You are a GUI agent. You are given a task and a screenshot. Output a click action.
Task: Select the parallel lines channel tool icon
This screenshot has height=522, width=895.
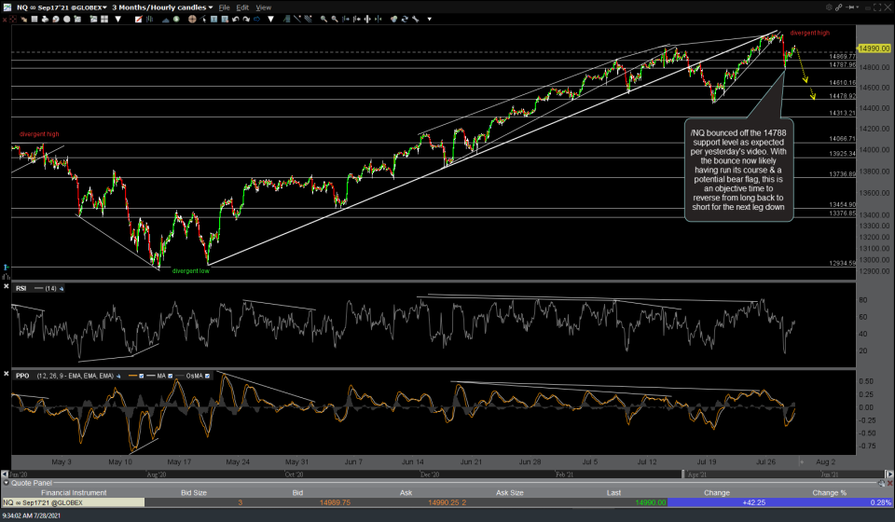(x=308, y=19)
